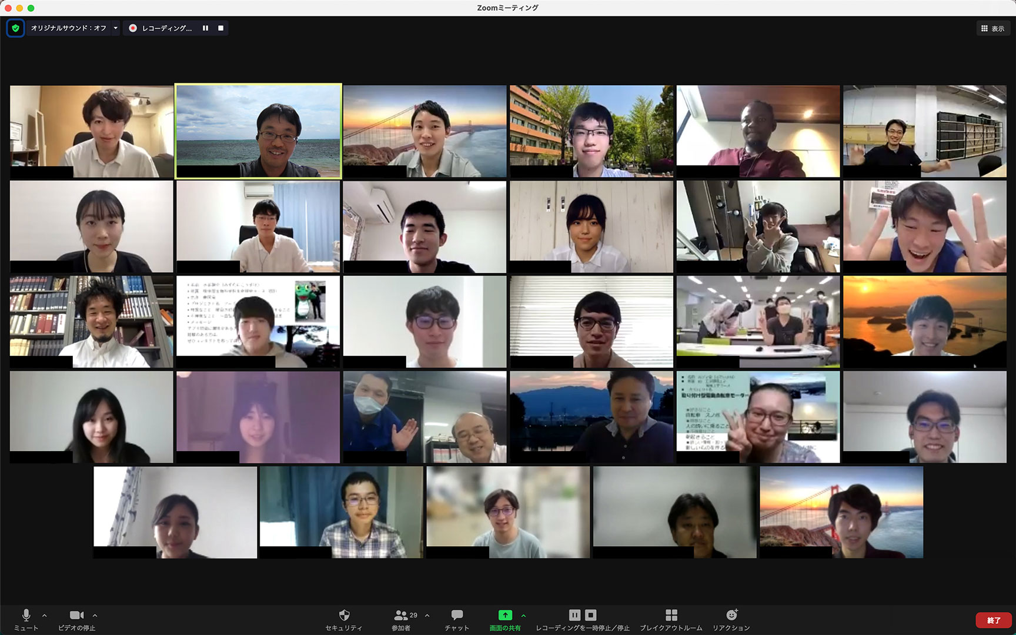Stop recording using the bottom toolbar stop icon
Viewport: 1016px width, 635px height.
point(591,615)
